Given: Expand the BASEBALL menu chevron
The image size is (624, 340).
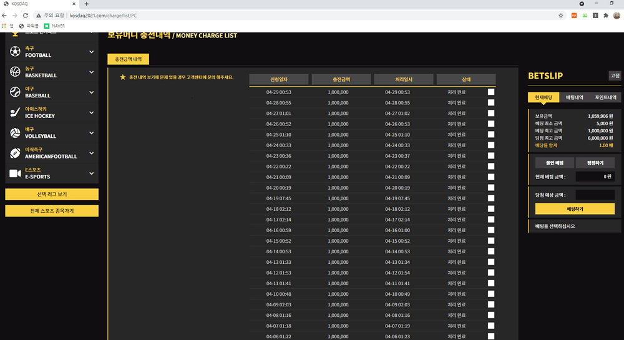Looking at the screenshot, I should click(x=92, y=92).
